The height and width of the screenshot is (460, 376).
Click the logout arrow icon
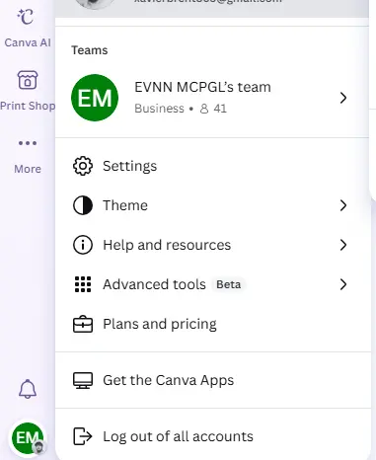[83, 436]
